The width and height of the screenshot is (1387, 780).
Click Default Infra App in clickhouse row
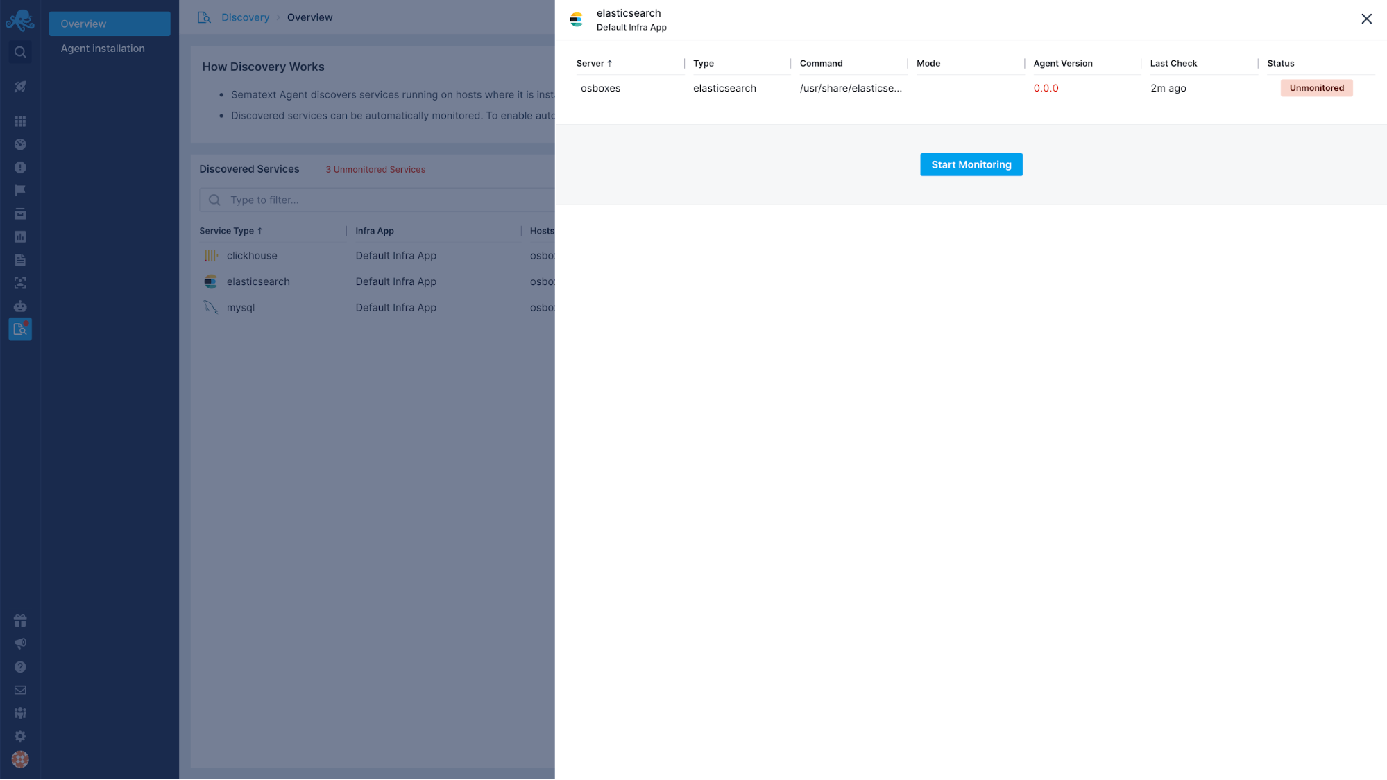395,256
